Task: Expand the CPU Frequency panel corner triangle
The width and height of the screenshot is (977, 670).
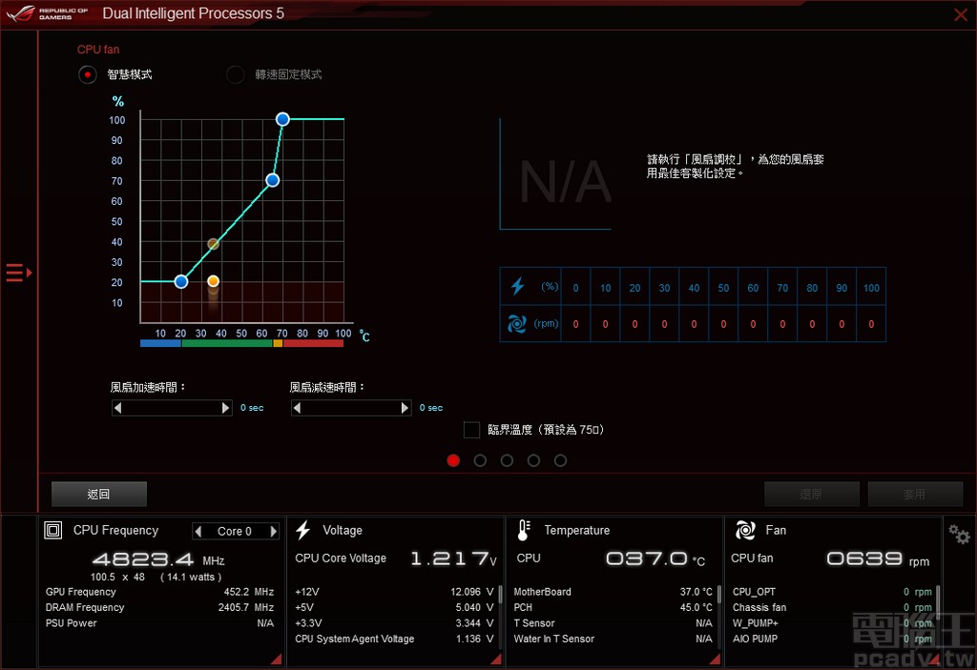Action: 276,659
